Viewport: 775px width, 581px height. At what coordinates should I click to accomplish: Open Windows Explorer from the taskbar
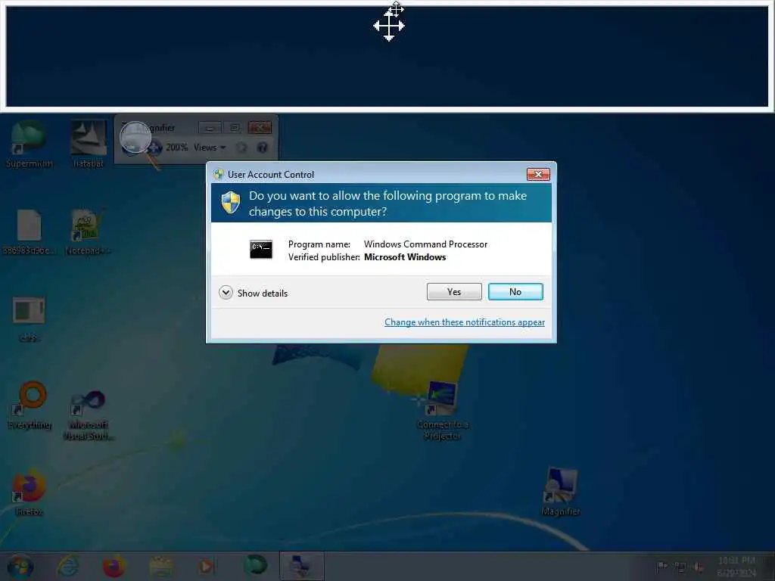[x=161, y=566]
